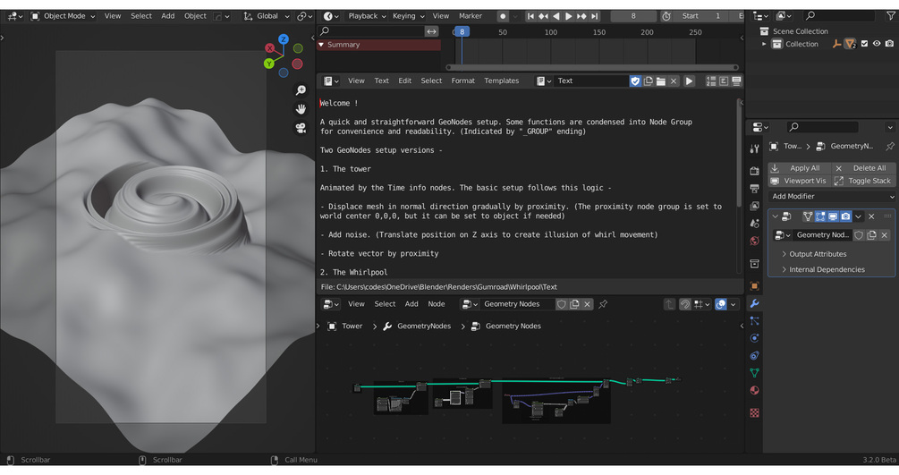Toggle the preview range stopwatch icon
Viewport: 899px width, 475px height.
tap(666, 16)
